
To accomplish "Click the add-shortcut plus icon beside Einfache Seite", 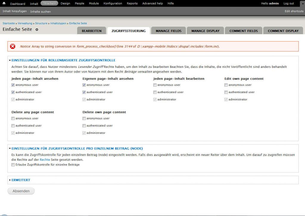I will click(x=37, y=29).
